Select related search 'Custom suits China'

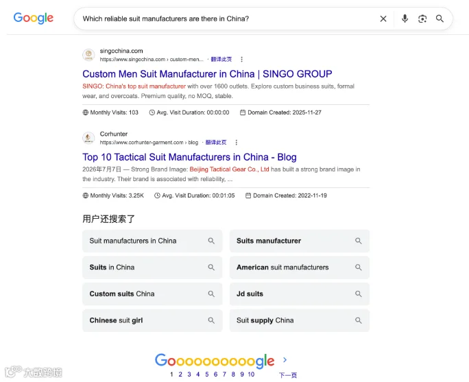pyautogui.click(x=152, y=294)
